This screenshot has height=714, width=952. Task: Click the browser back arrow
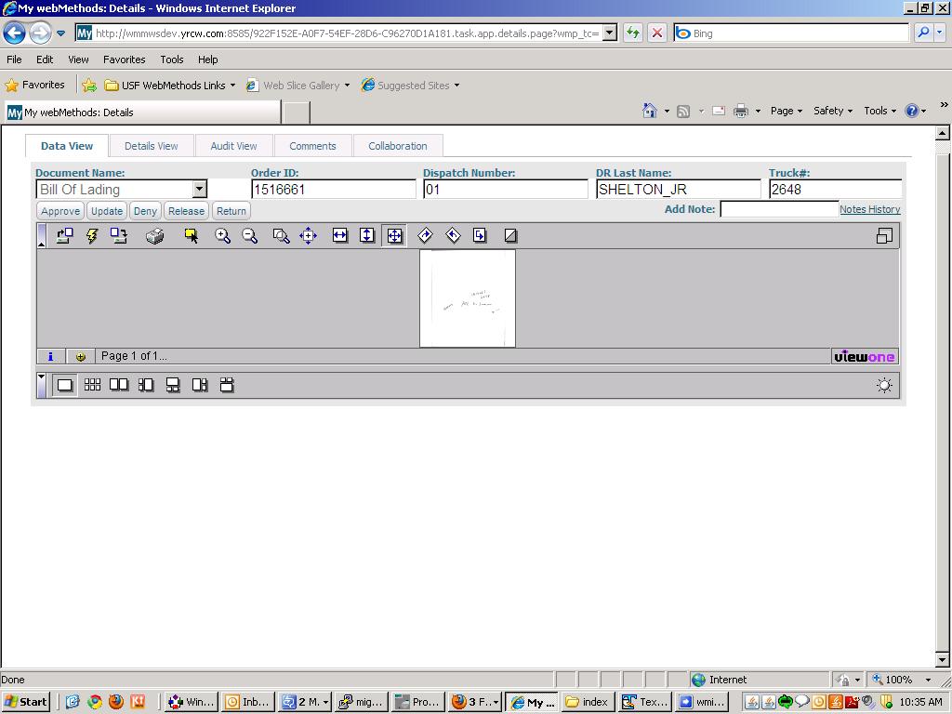(15, 33)
